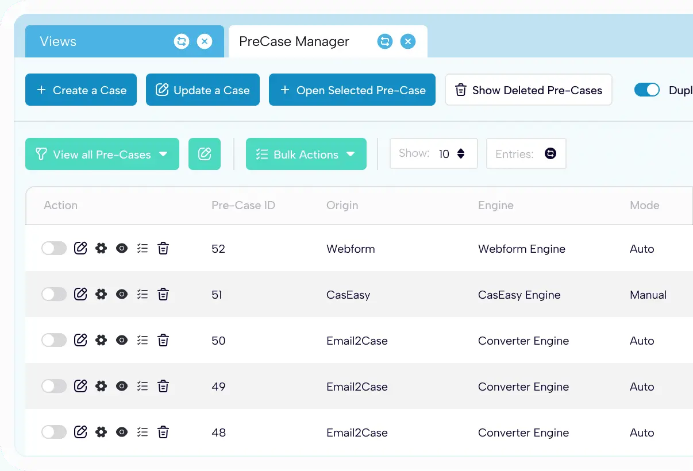Click Converter Engine in Pre-Case 49 row

(x=523, y=387)
